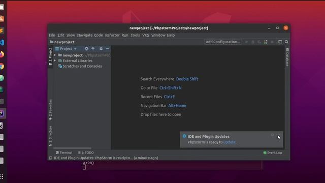Open the VCS menu
This screenshot has width=325, height=183.
(146, 35)
